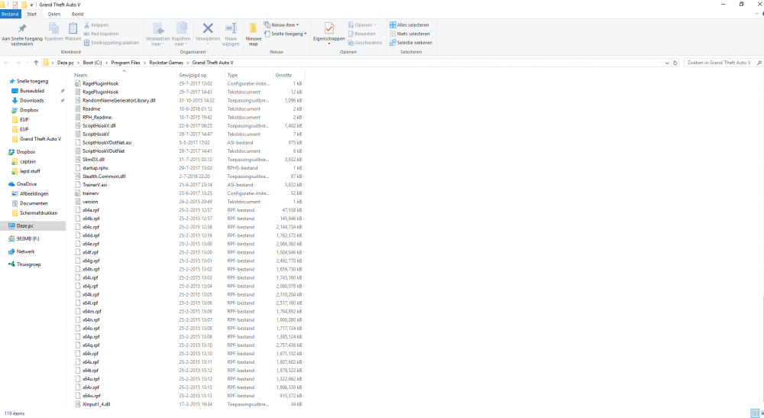
Task: Click Alles selecteren
Action: 410,25
